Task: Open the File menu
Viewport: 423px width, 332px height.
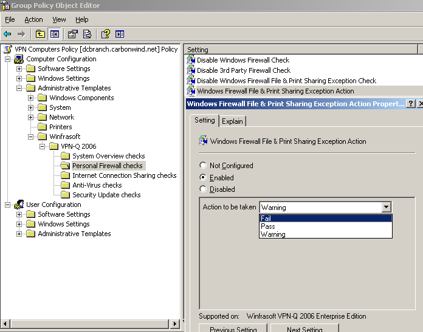Action: (x=10, y=19)
